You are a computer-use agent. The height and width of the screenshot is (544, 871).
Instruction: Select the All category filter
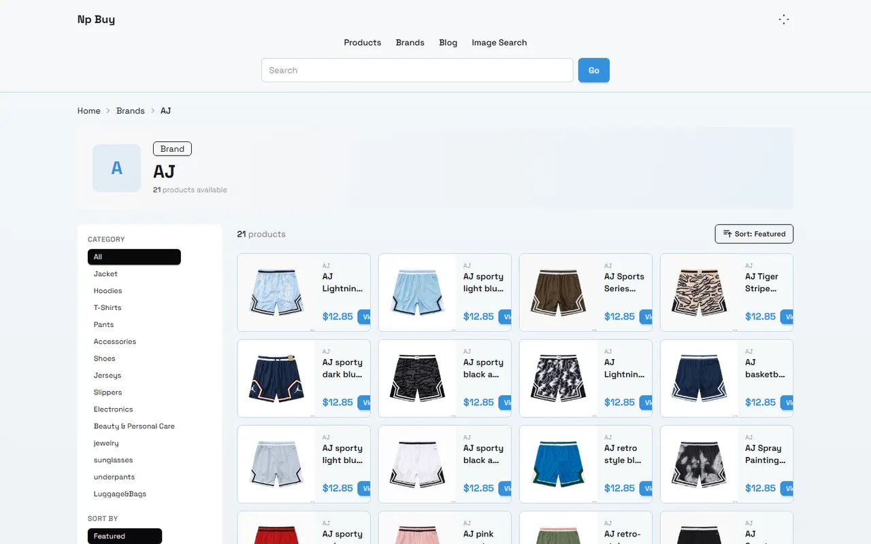coord(134,257)
